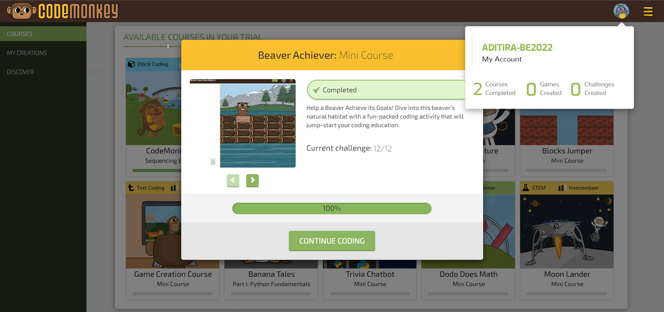Screen dimensions: 664x312
Task: Click the Games Created stat
Action: click(x=544, y=89)
